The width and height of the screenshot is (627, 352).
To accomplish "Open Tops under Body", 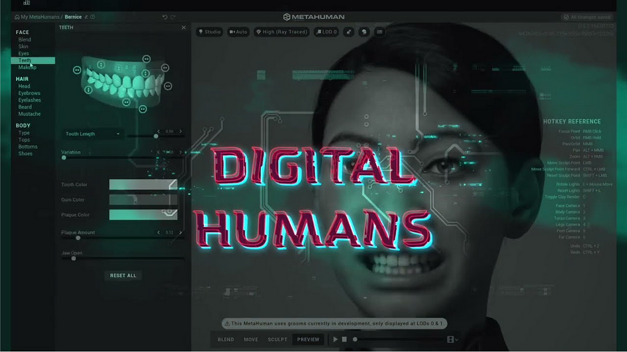I will click(24, 140).
